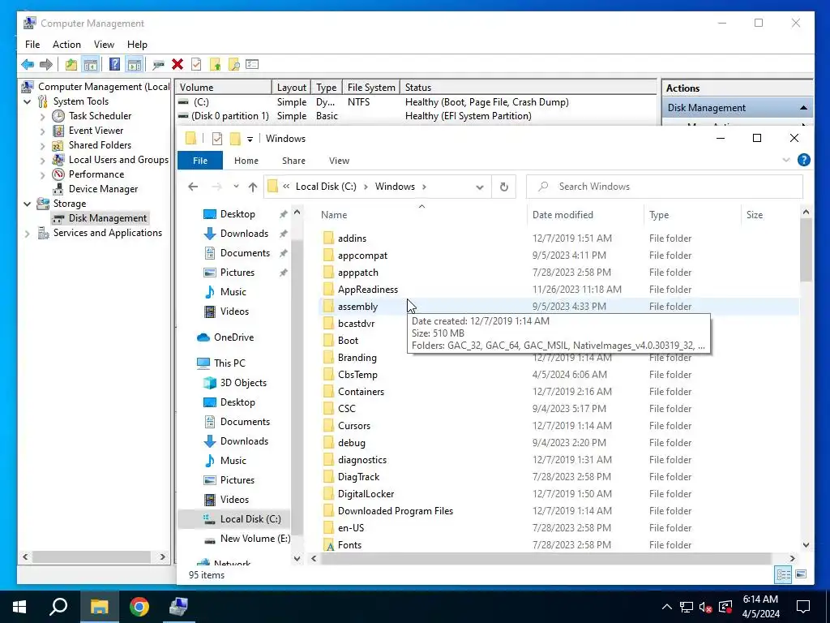Open address bar history dropdown
Viewport: 830px width, 623px height.
coord(480,187)
